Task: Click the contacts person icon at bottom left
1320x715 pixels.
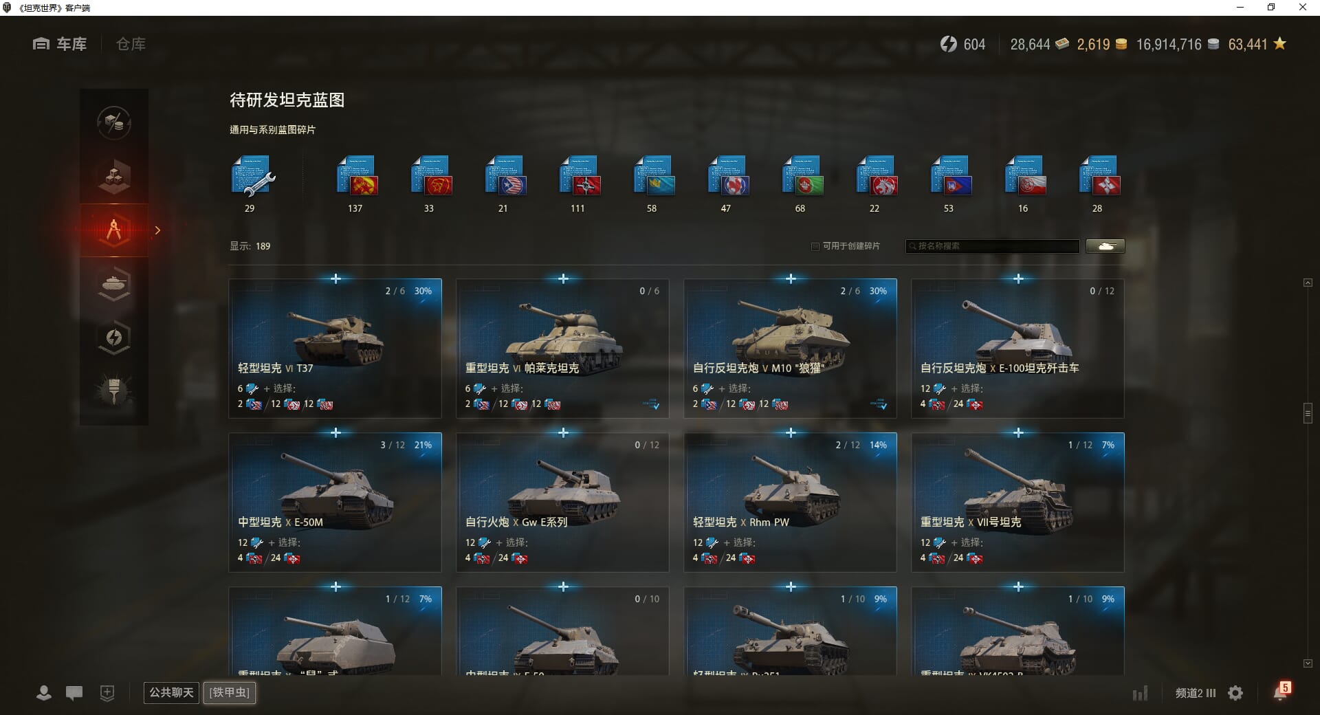Action: click(44, 693)
